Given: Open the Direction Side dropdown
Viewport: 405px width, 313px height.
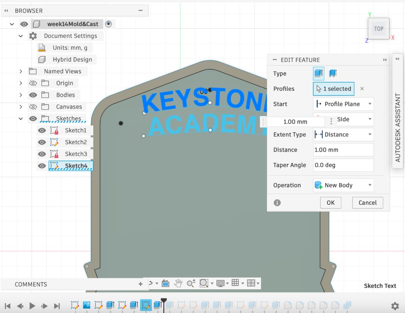Looking at the screenshot, I should click(x=354, y=119).
